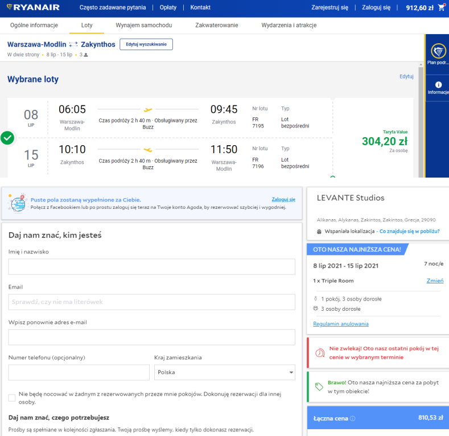Open Opłaty in the top menu
449x436 pixels.
[x=168, y=7]
